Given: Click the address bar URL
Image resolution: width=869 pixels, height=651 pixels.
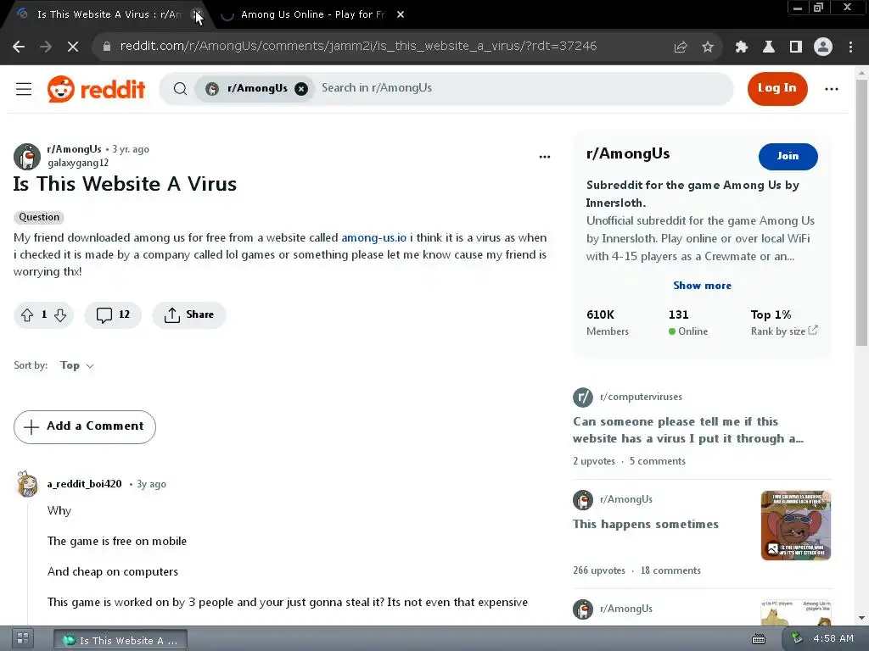Looking at the screenshot, I should point(358,47).
